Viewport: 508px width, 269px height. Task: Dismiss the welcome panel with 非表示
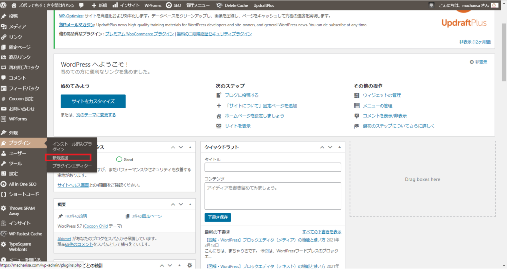coord(478,62)
